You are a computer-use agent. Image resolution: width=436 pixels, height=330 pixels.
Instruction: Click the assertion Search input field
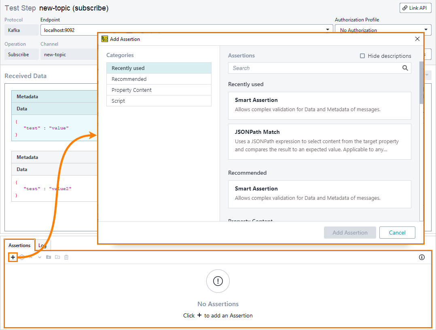[315, 68]
